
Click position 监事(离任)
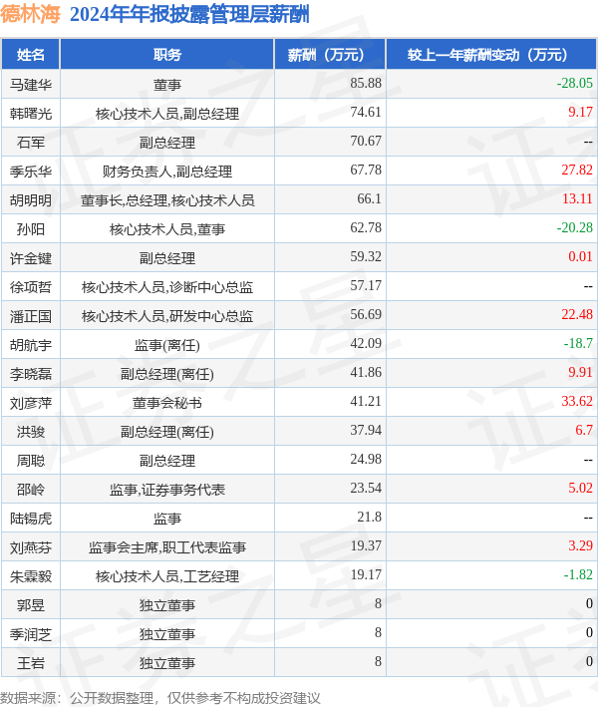pos(167,345)
